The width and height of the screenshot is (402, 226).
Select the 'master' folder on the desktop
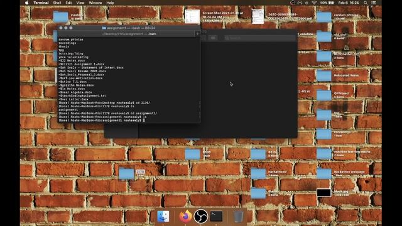tap(61, 17)
